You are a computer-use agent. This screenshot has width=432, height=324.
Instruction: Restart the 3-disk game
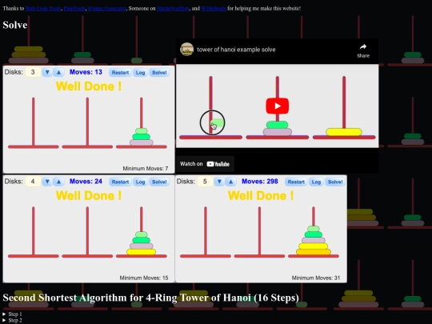[120, 73]
